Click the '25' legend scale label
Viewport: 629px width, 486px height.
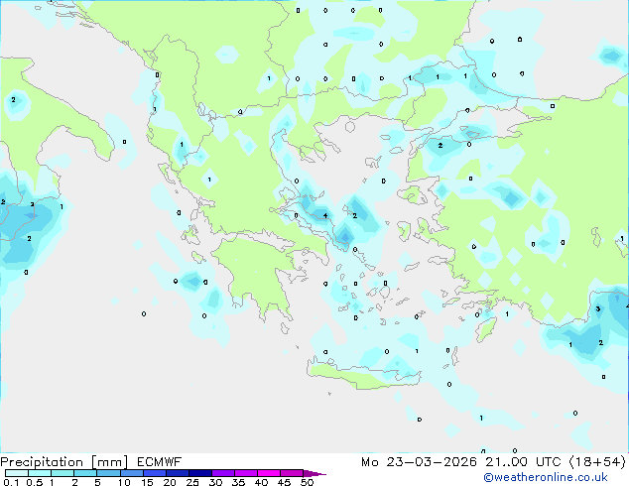[192, 482]
